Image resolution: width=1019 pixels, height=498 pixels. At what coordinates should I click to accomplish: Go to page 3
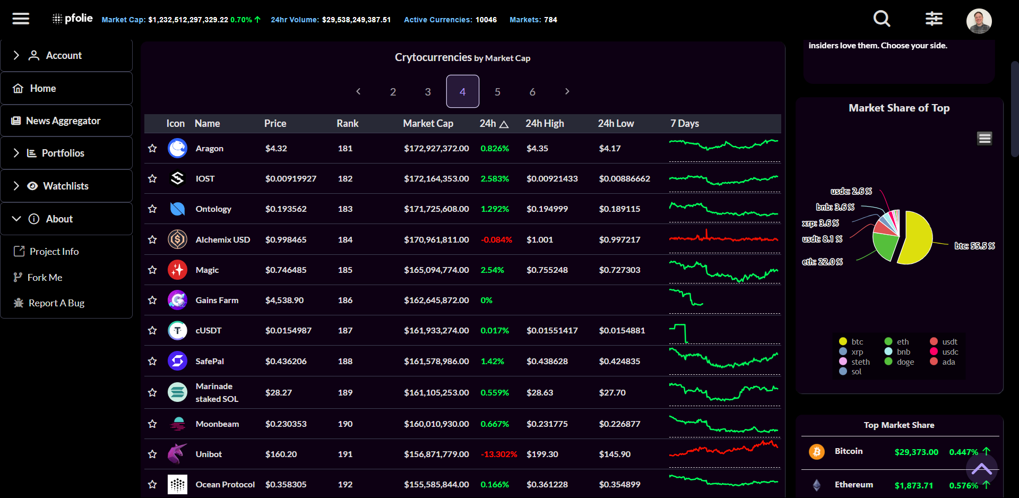point(428,91)
